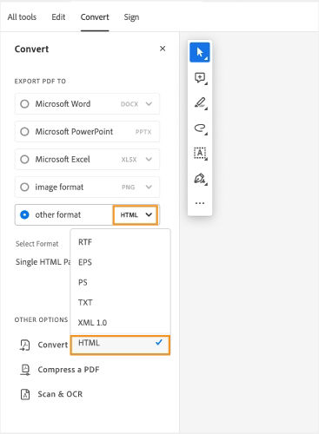Click the Compress a PDF icon
319x434 pixels.
coord(25,370)
